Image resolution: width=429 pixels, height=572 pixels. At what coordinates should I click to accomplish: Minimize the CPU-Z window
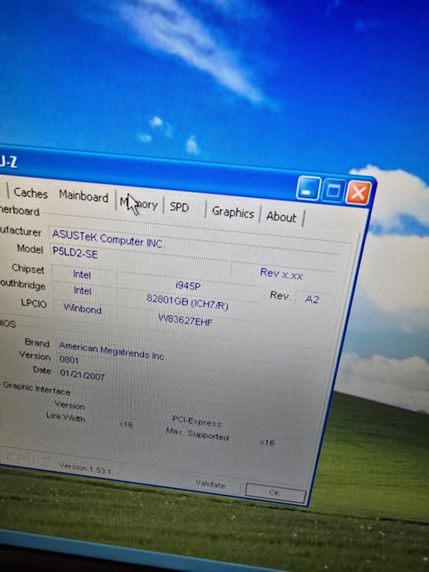(x=308, y=189)
